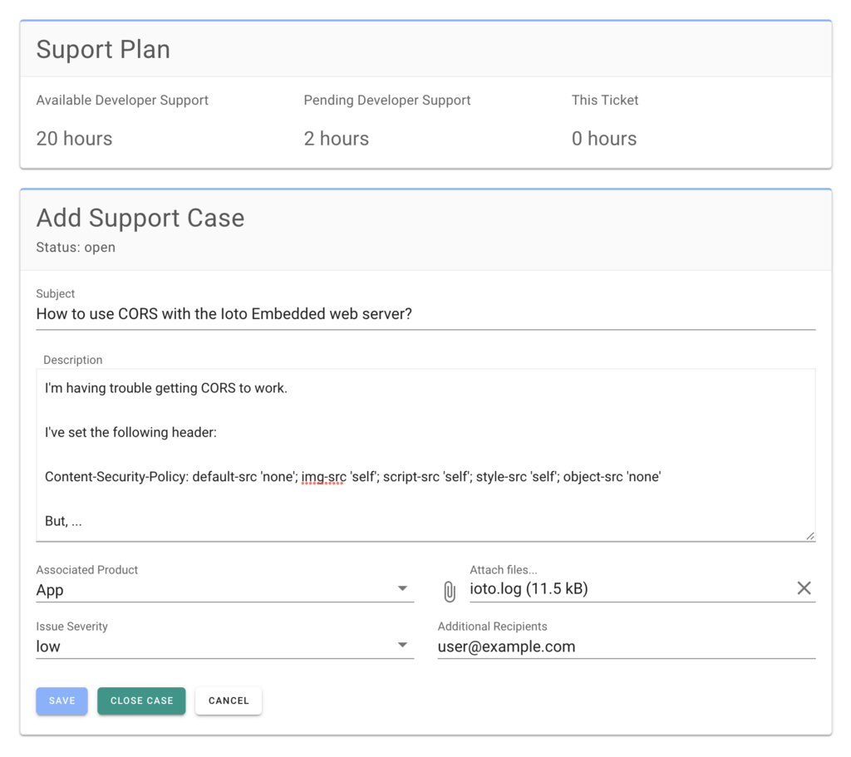Click the CANCEL button

click(228, 700)
